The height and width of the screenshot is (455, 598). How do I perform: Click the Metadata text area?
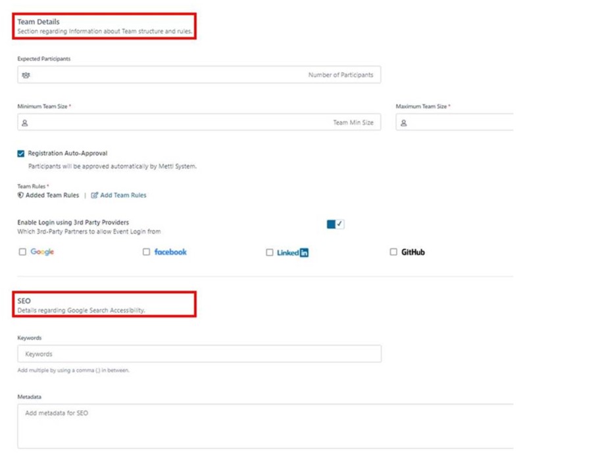click(263, 426)
